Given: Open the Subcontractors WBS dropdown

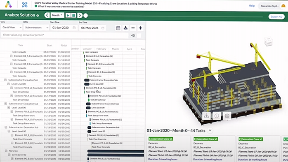Looking at the screenshot, I should 36,28.
